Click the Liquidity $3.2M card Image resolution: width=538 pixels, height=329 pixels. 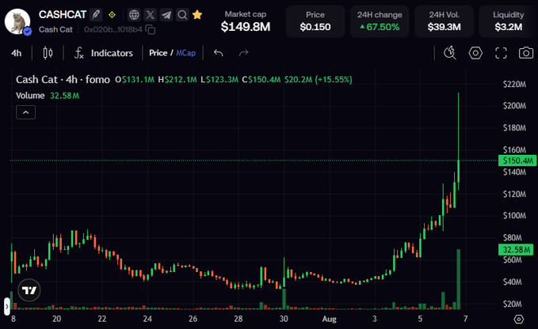tap(508, 21)
